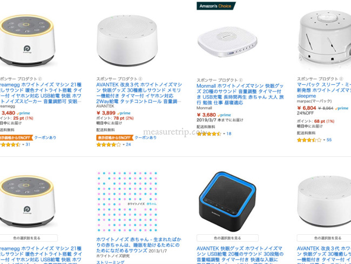The image size is (351, 264).
Task: Click the prime logo next to ¥3,899
Action: click(x=124, y=113)
